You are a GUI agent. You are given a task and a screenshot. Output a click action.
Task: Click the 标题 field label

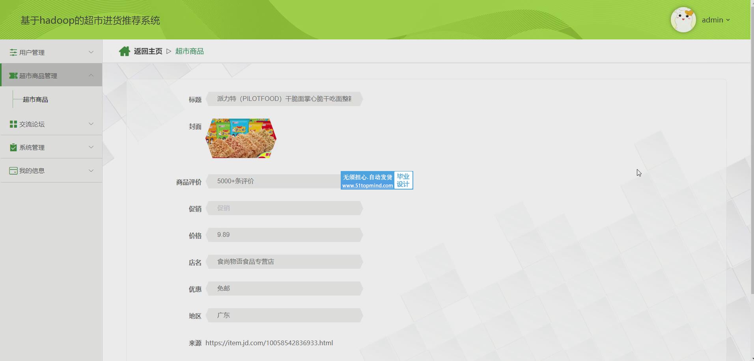coord(195,100)
